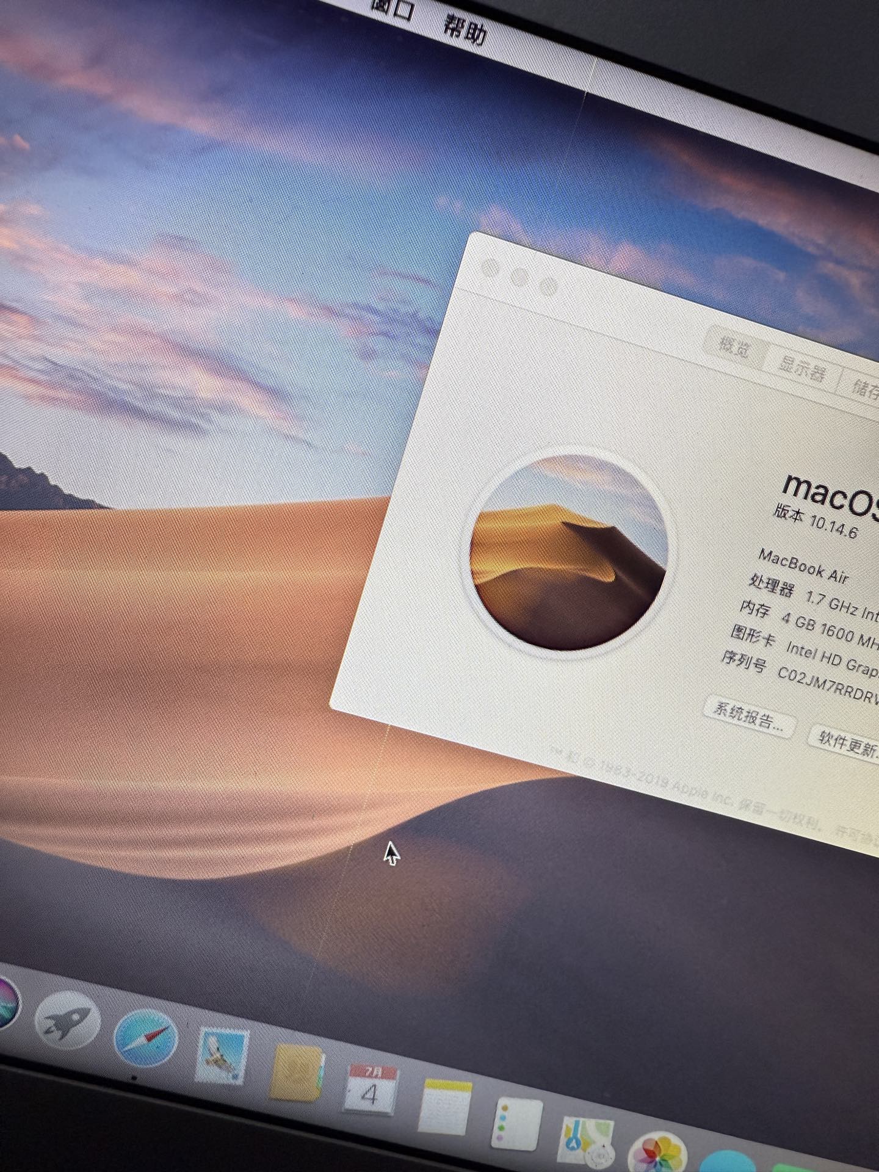Viewport: 879px width, 1172px height.
Task: Close the About This Mac window
Action: pyautogui.click(x=490, y=268)
